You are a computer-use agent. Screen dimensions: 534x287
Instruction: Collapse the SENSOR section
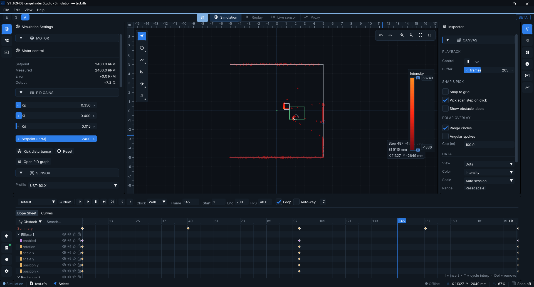tap(21, 173)
